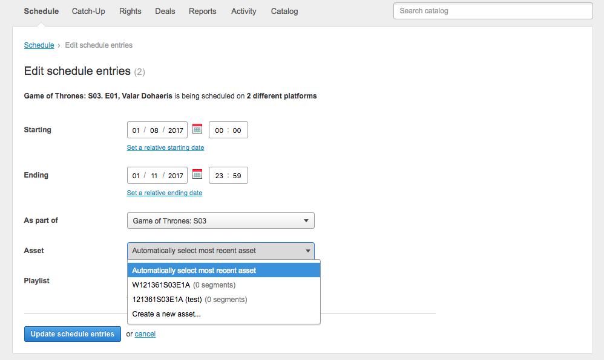View the Activity tab
Screen dimensions: 604x360
click(243, 11)
